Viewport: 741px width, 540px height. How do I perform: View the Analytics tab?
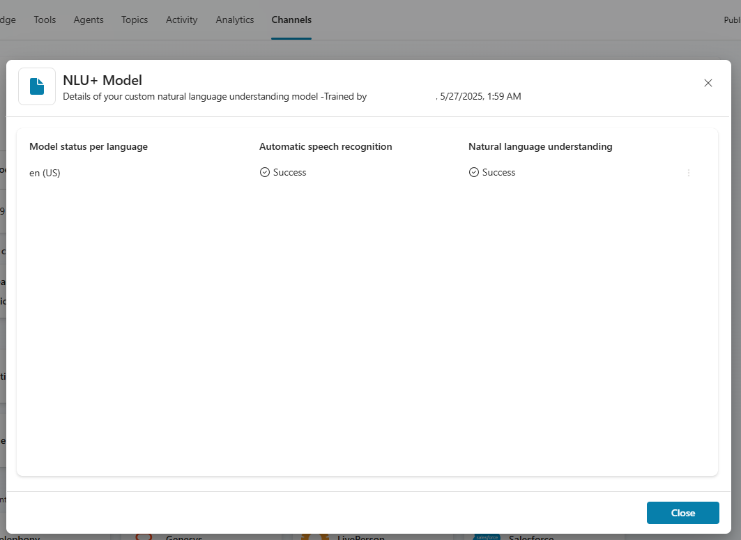point(235,20)
